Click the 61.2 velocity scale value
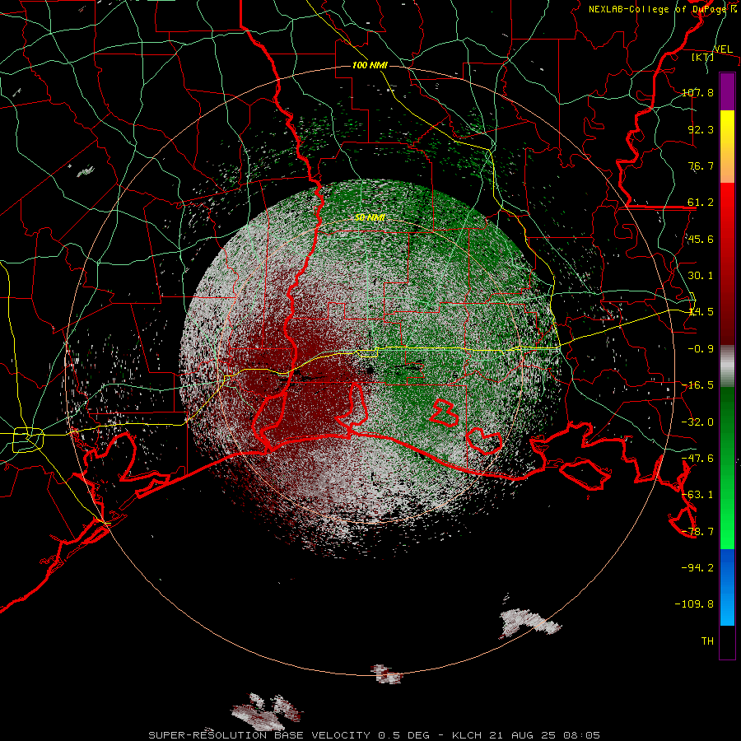Image resolution: width=741 pixels, height=741 pixels. pos(701,203)
